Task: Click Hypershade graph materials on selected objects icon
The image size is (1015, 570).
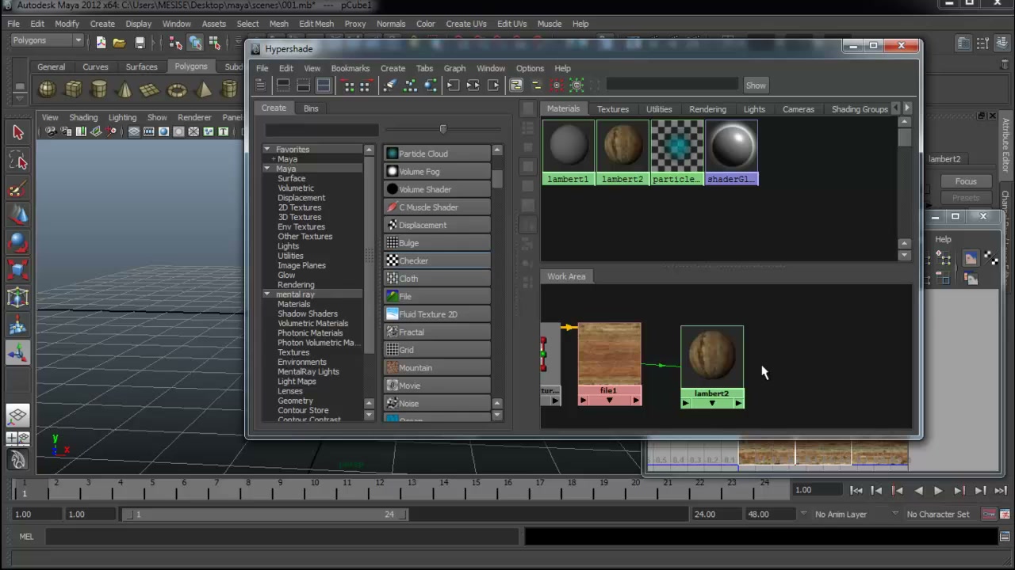Action: click(x=431, y=85)
